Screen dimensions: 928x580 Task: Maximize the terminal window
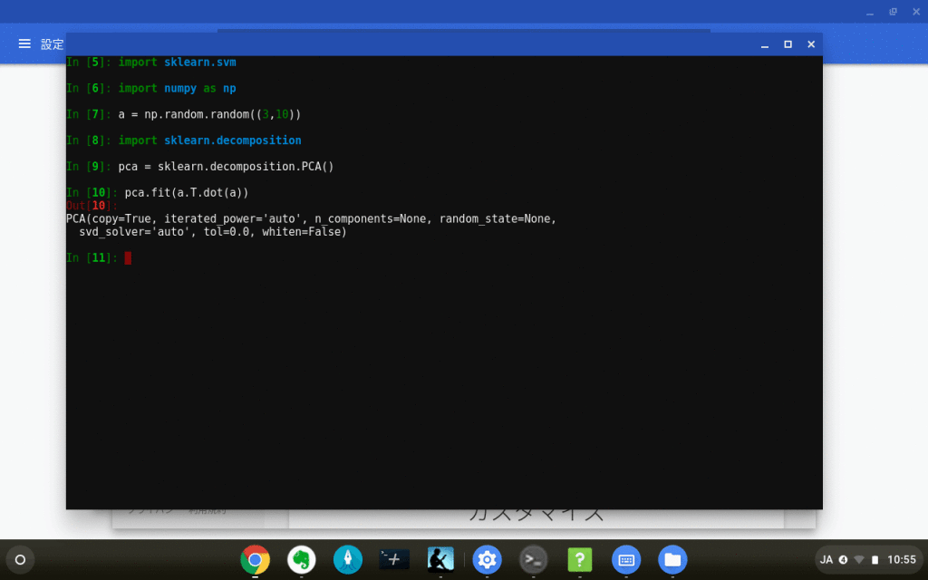[x=788, y=43]
